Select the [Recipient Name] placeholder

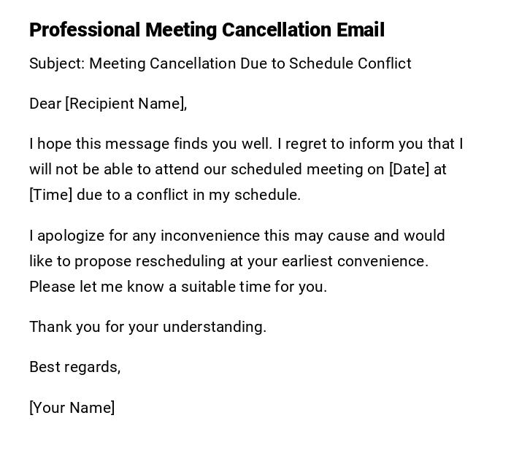point(126,104)
